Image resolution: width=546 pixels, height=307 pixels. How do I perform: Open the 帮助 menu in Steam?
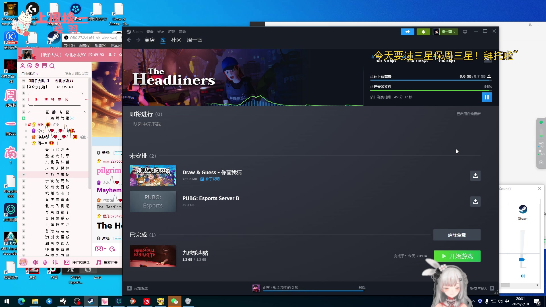pos(182,32)
